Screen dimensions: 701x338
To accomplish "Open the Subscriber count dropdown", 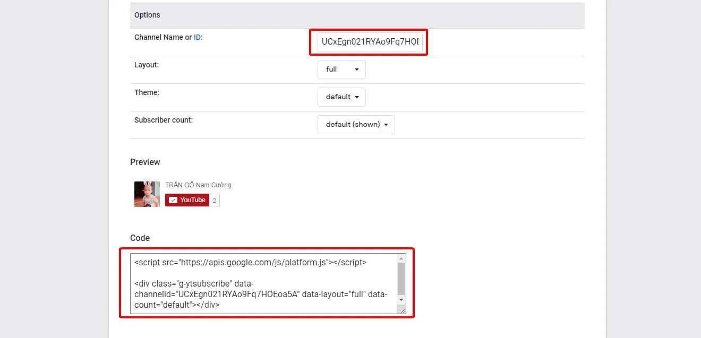I will 356,125.
